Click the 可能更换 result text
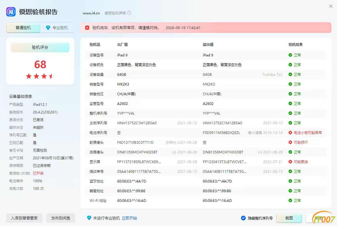 coord(301,162)
